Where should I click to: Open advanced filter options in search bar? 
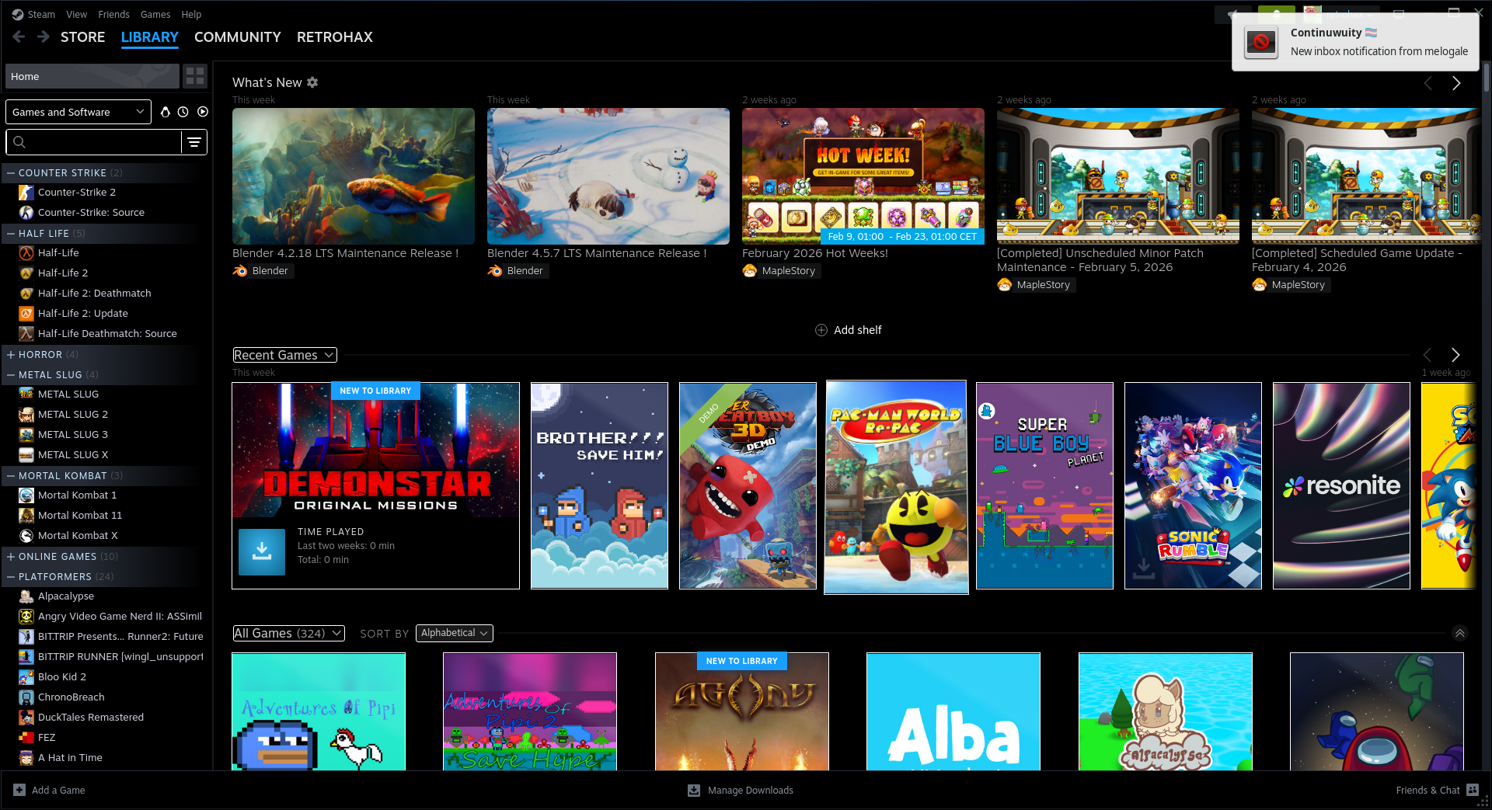[194, 142]
